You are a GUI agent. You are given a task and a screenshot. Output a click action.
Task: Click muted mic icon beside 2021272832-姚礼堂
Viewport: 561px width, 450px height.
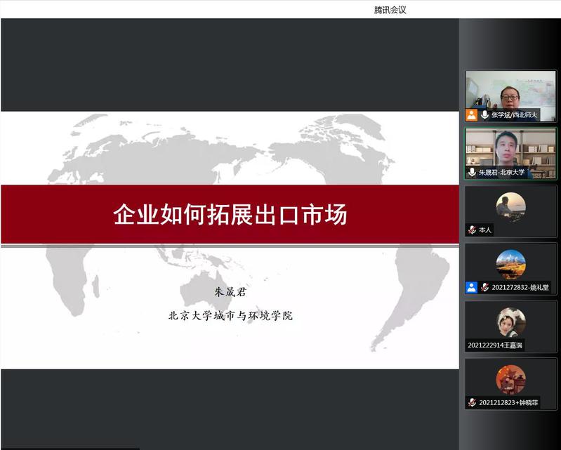coord(484,287)
